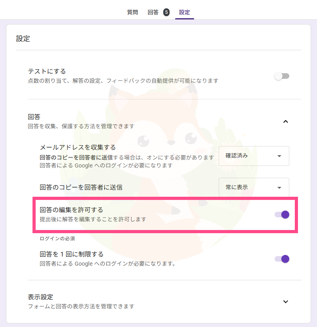
Task: Click the dropdown arrow next to 常に表示
Action: pyautogui.click(x=280, y=187)
